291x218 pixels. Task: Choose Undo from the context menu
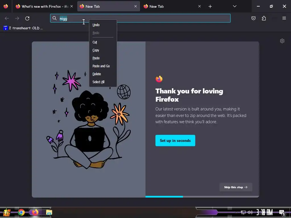(x=103, y=25)
